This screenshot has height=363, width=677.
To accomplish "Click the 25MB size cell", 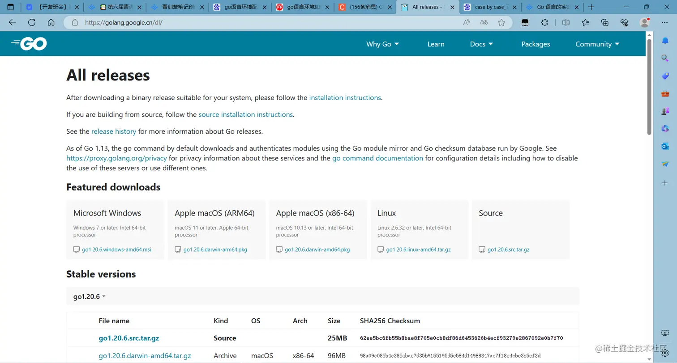I will [338, 338].
